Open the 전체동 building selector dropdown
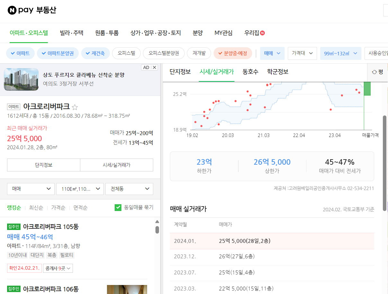This screenshot has width=388, height=294. point(129,189)
